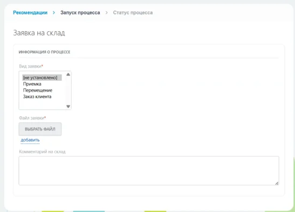295x212 pixels.
Task: Select the Запуск процесса breadcrumb step
Action: [80, 12]
